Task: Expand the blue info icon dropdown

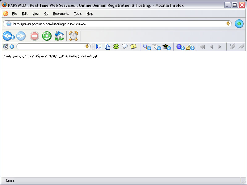Action: tap(182, 48)
